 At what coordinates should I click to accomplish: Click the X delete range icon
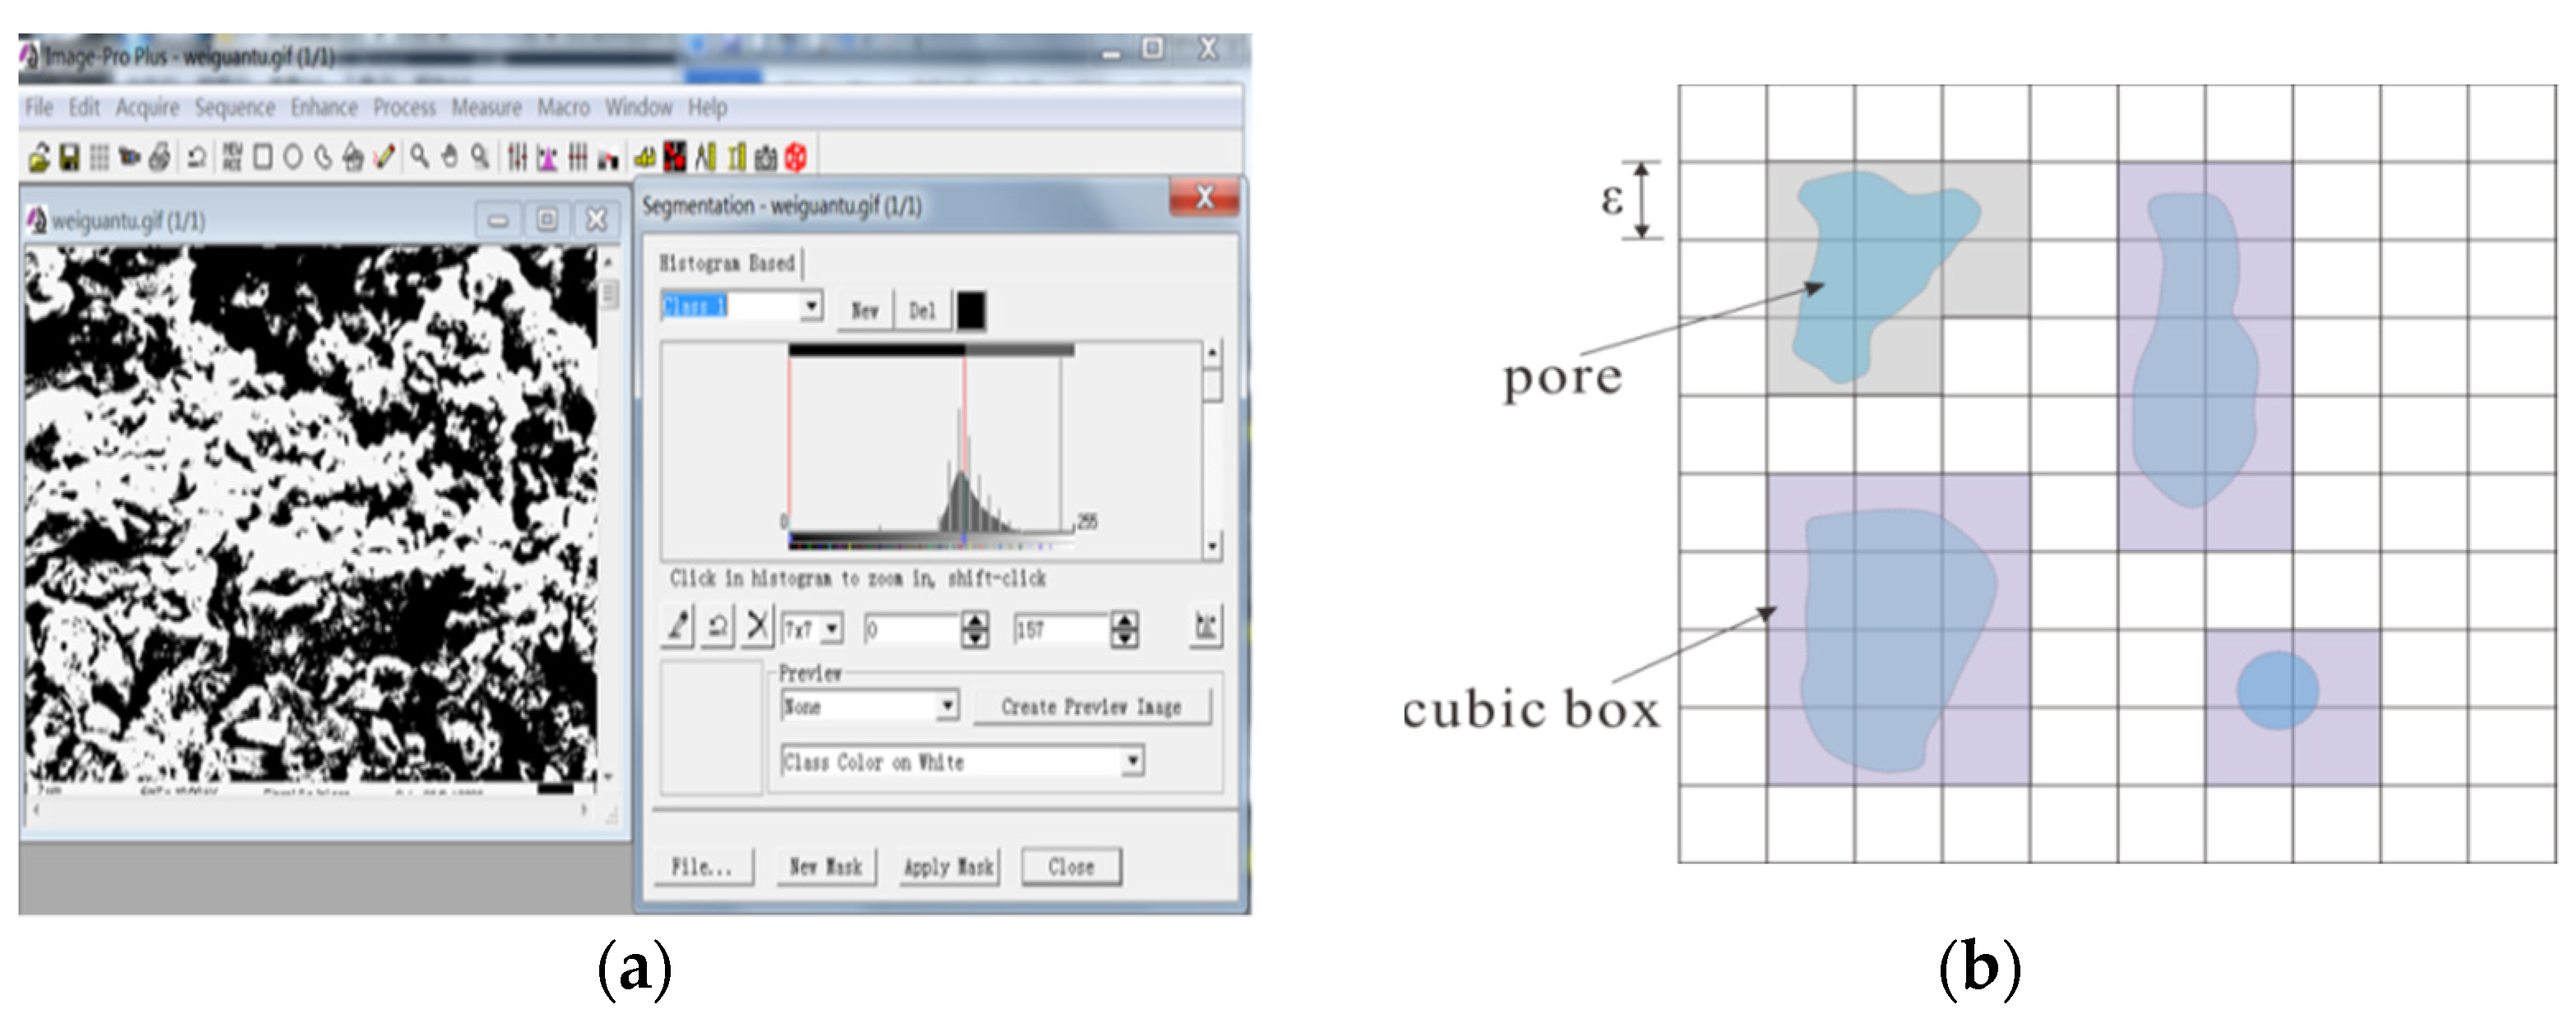(758, 628)
